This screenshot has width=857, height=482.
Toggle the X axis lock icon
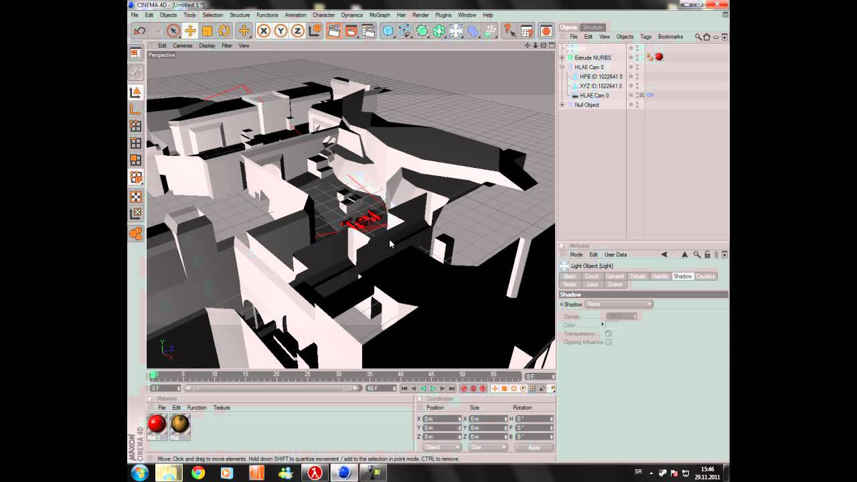pos(264,31)
